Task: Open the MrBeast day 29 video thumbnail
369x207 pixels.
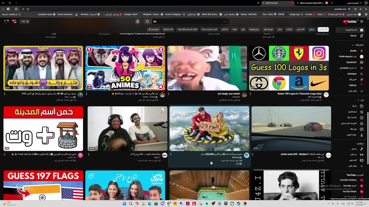Action: (209, 129)
